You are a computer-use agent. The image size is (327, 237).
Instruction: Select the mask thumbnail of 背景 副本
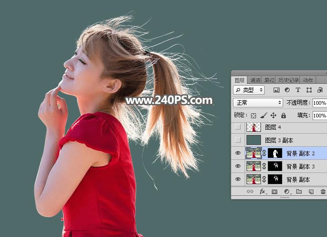tap(275, 179)
